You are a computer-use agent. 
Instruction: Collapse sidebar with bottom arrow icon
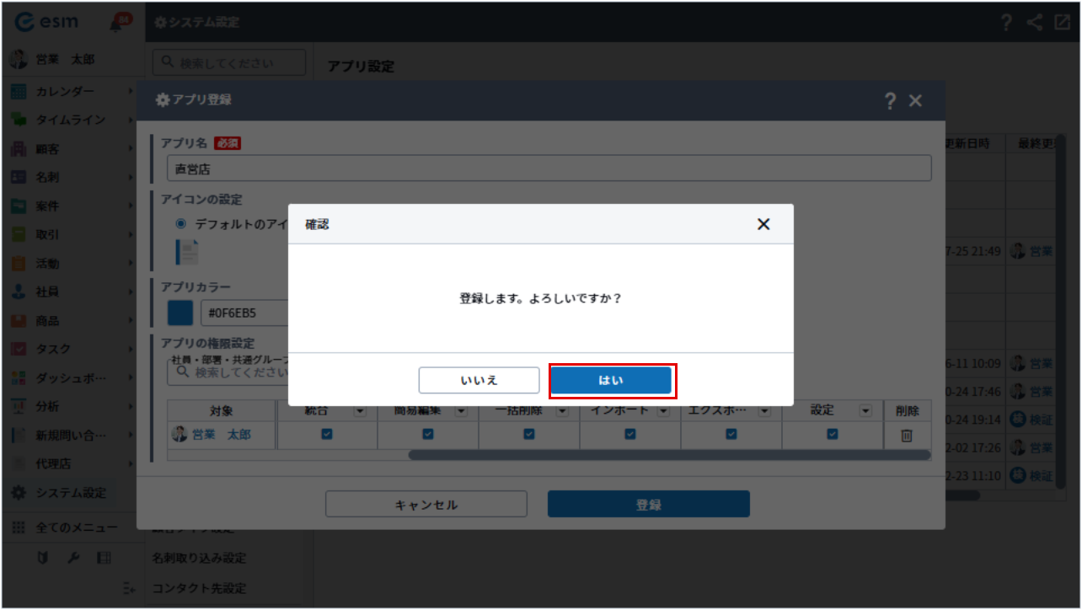point(128,587)
